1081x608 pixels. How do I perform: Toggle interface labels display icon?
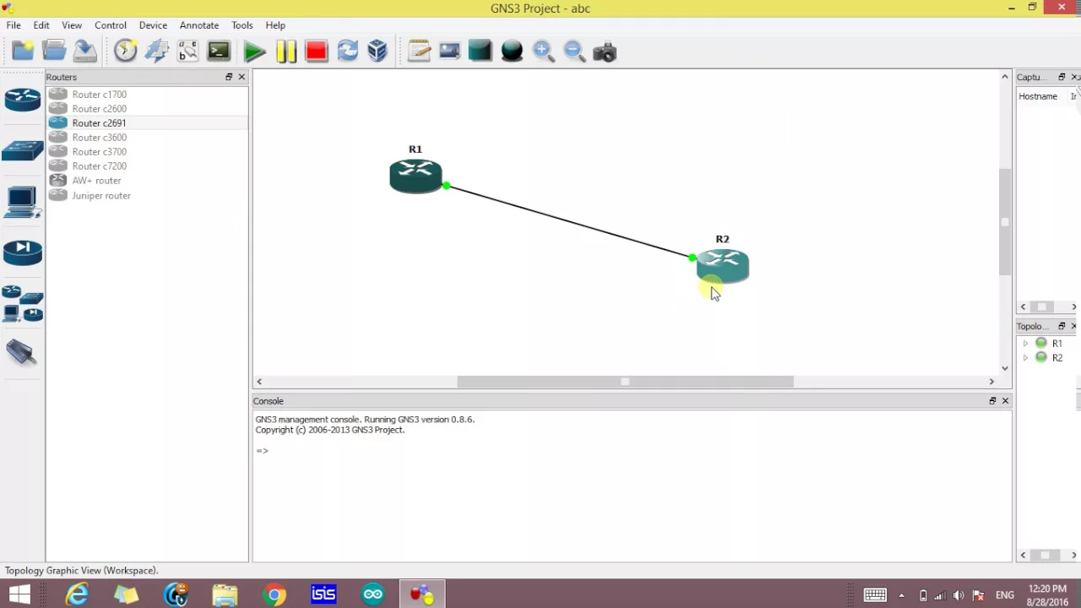pyautogui.click(x=157, y=52)
